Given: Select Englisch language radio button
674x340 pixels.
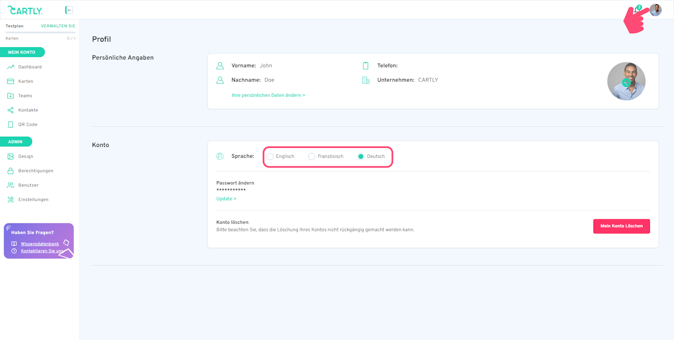Looking at the screenshot, I should click(x=270, y=156).
